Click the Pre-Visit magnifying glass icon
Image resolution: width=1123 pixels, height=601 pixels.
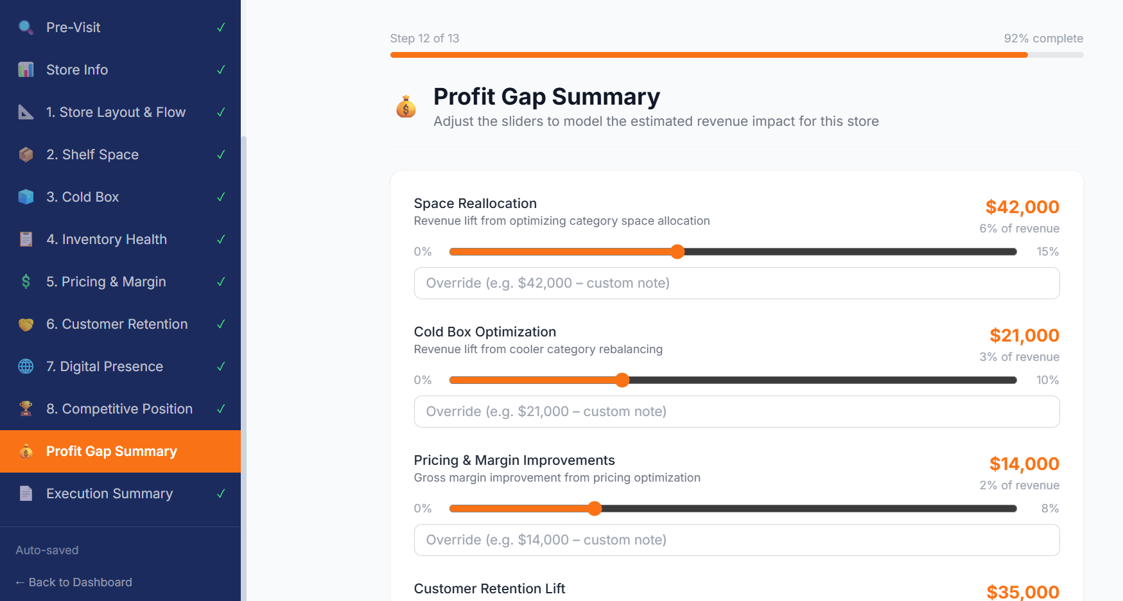click(x=26, y=27)
